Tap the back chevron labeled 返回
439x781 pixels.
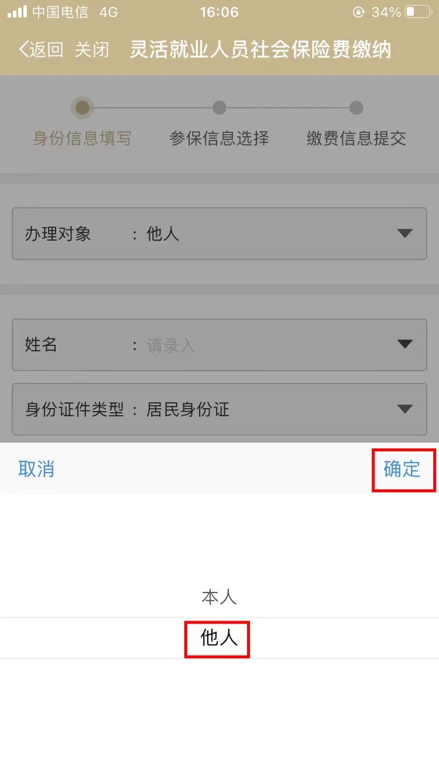click(x=41, y=50)
